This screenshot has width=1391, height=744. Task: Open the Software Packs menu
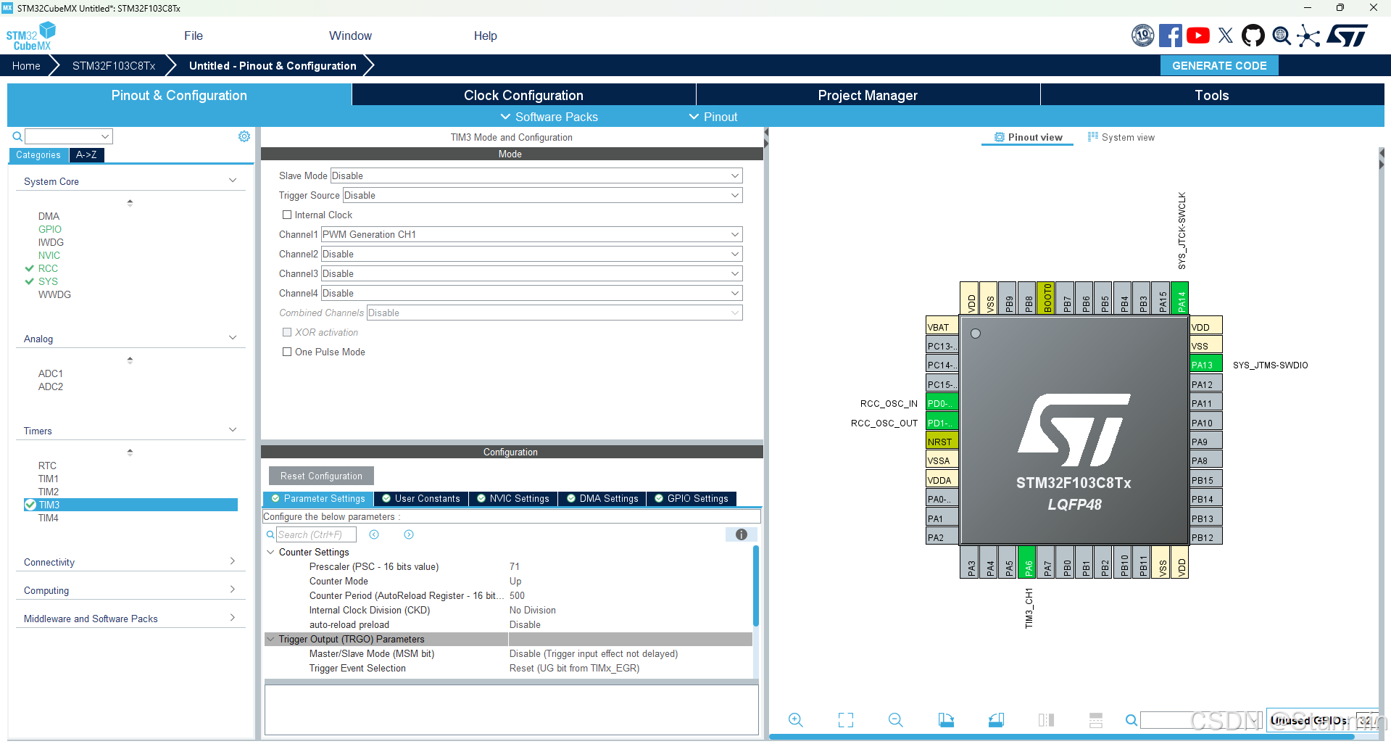coord(549,117)
